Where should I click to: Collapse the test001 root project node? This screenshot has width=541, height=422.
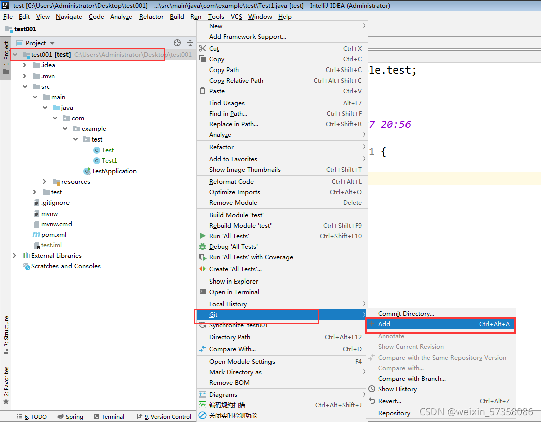[x=15, y=54]
